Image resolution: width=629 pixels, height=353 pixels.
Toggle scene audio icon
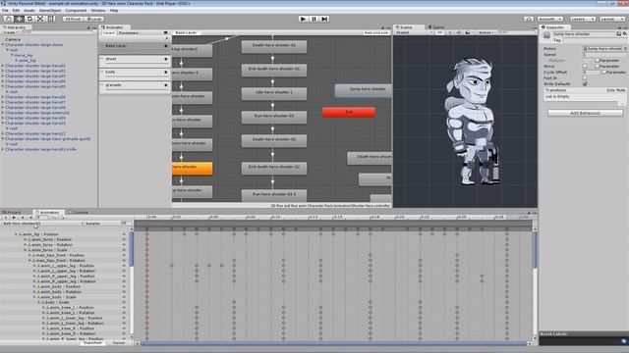coord(459,32)
